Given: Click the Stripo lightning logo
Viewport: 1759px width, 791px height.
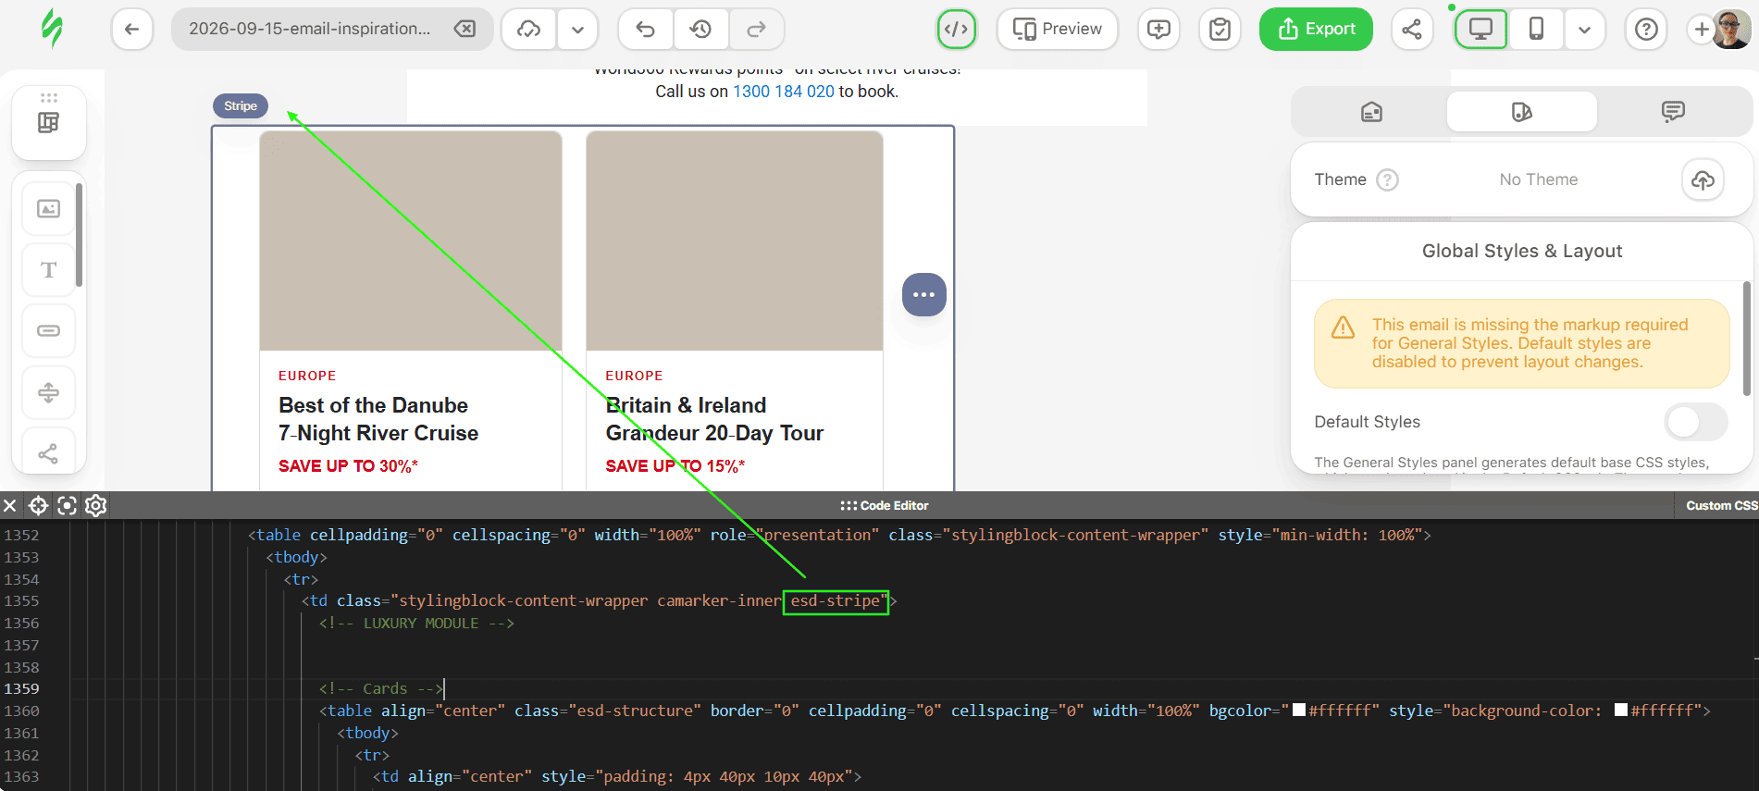Looking at the screenshot, I should pos(53,29).
